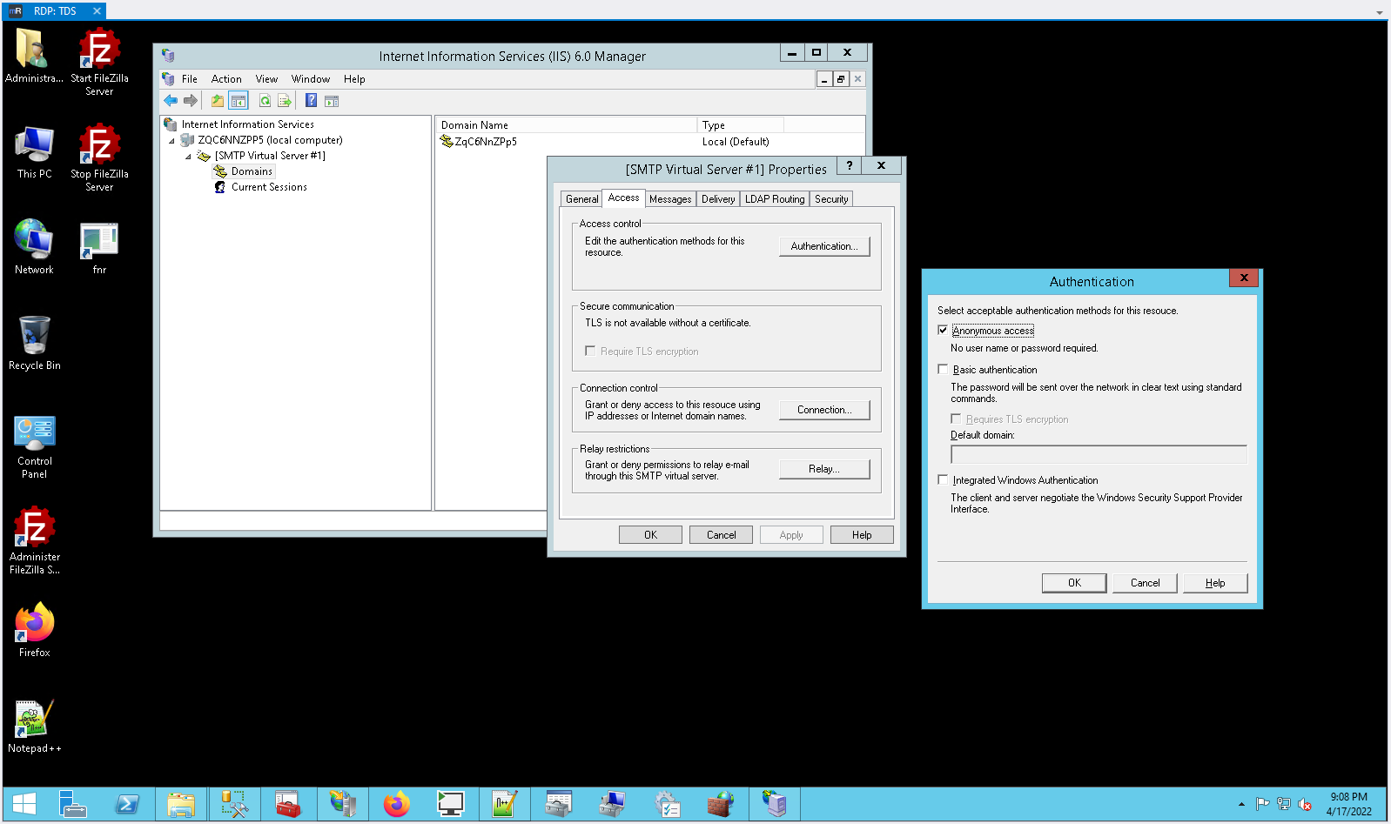This screenshot has height=824, width=1391.
Task: Select the Administer FileZilla Server desktop icon
Action: point(35,539)
